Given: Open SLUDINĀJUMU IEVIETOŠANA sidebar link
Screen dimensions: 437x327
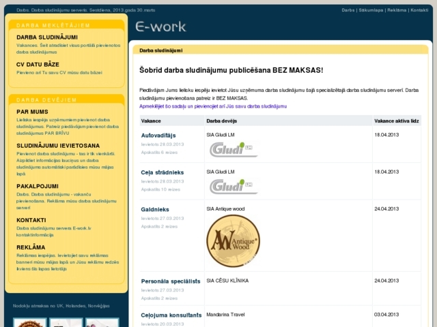Looking at the screenshot, I should coord(58,145).
